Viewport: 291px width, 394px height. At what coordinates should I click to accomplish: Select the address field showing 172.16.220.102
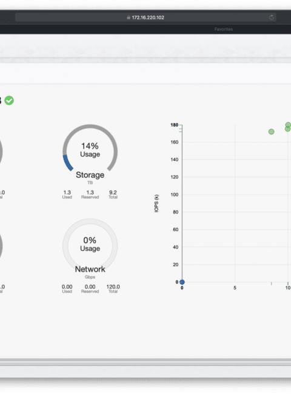(x=145, y=18)
